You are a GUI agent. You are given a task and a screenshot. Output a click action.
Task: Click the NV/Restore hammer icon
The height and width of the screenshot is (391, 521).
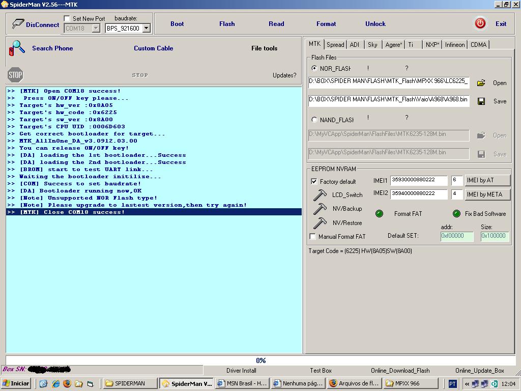click(x=320, y=222)
